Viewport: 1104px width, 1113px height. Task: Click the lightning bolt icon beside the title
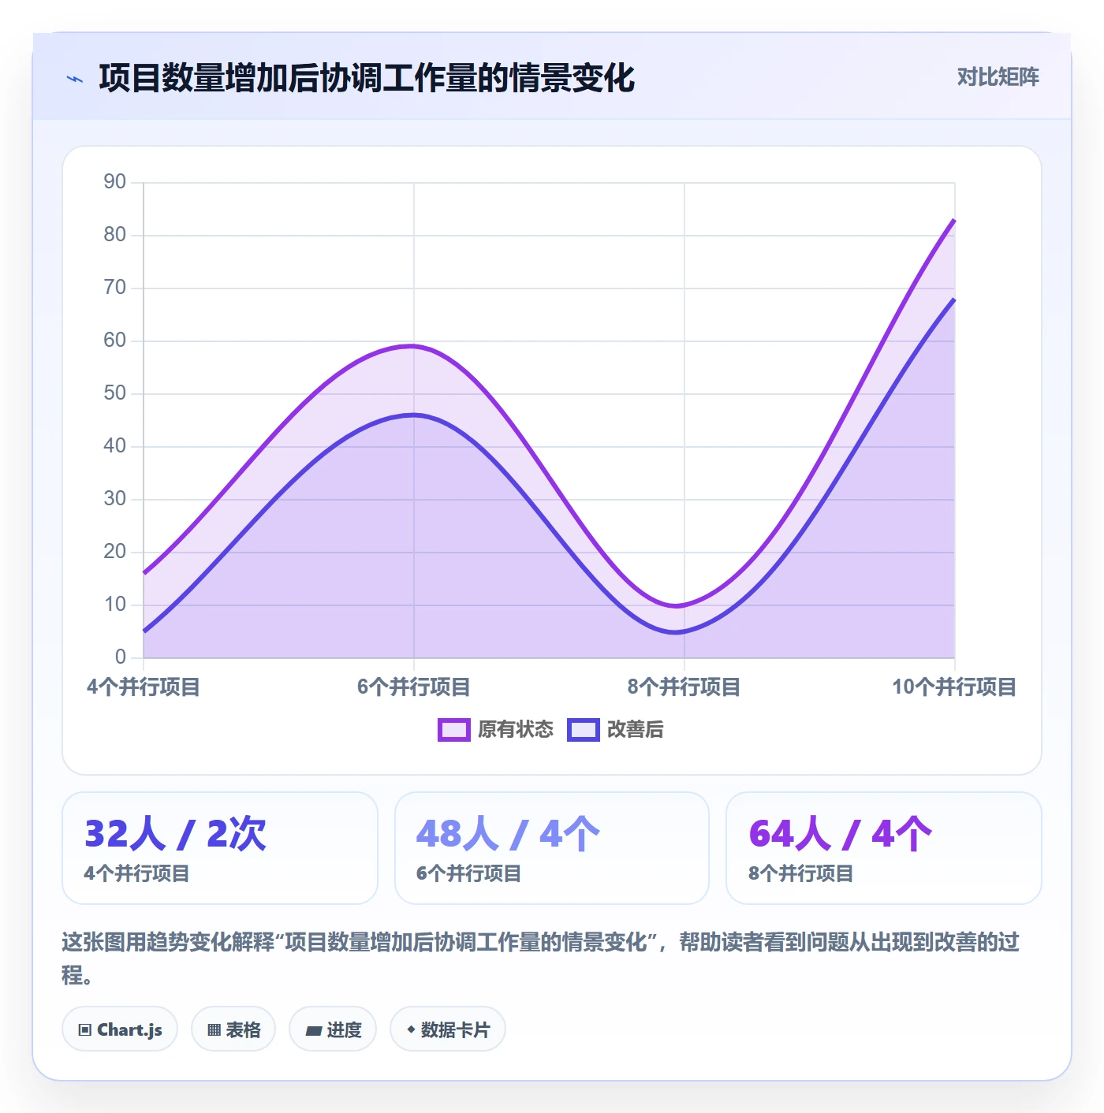coord(75,79)
